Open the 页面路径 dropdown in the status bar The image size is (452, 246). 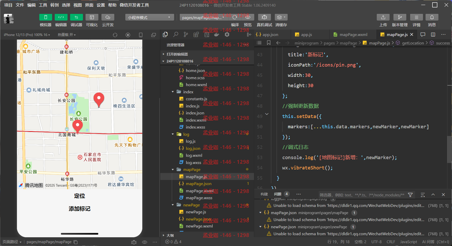(x=12, y=242)
